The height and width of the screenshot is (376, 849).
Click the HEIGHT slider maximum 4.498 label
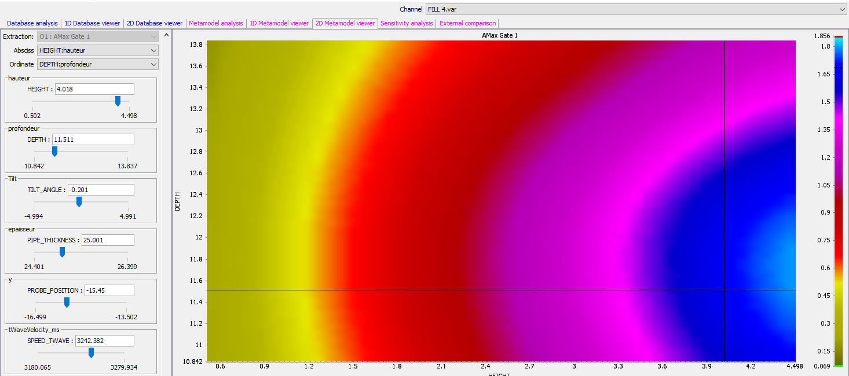tap(129, 116)
